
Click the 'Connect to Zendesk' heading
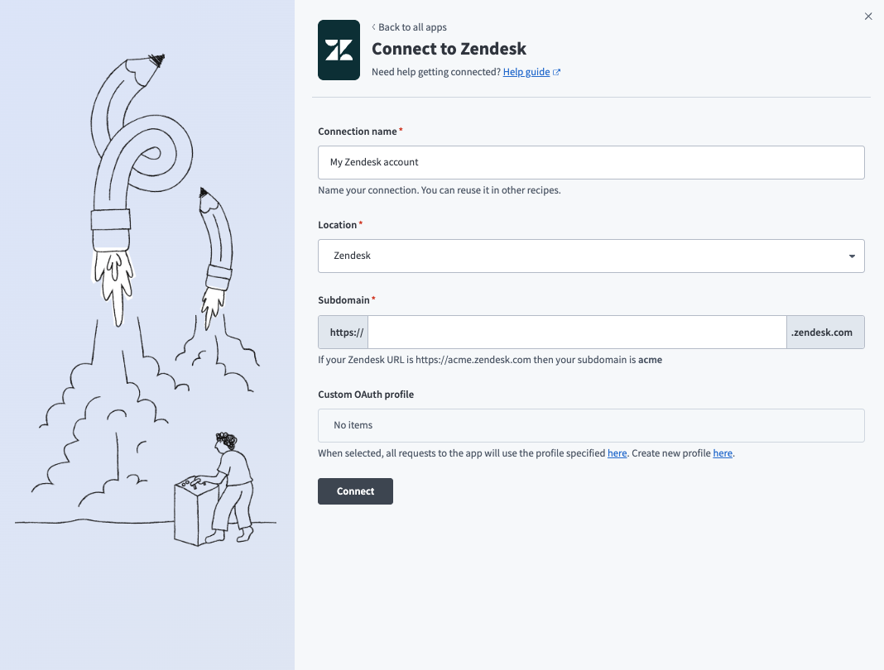pyautogui.click(x=449, y=49)
